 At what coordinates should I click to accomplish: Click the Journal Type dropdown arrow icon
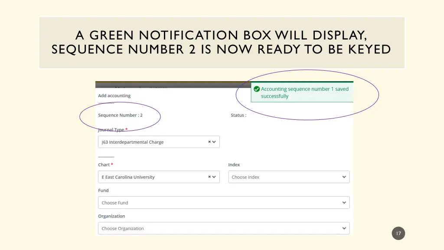pos(214,141)
